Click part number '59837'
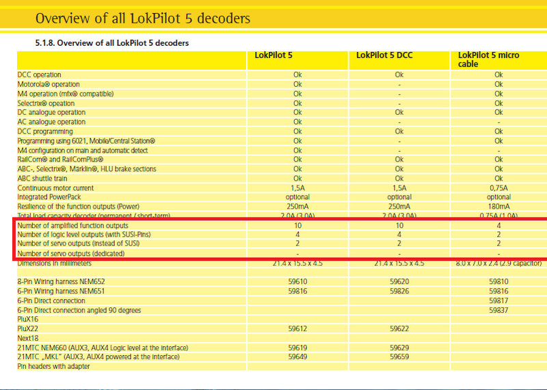547x390 pixels. point(498,310)
